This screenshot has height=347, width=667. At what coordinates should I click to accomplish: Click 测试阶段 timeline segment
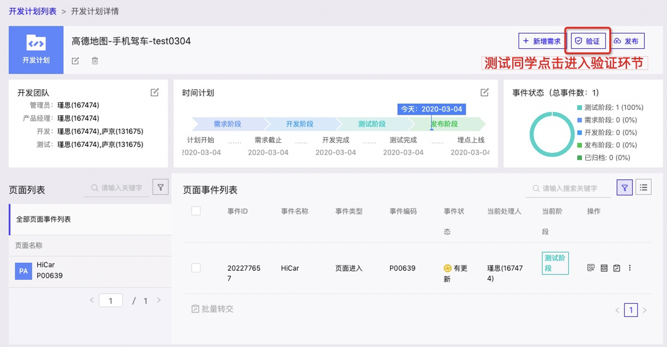(372, 124)
